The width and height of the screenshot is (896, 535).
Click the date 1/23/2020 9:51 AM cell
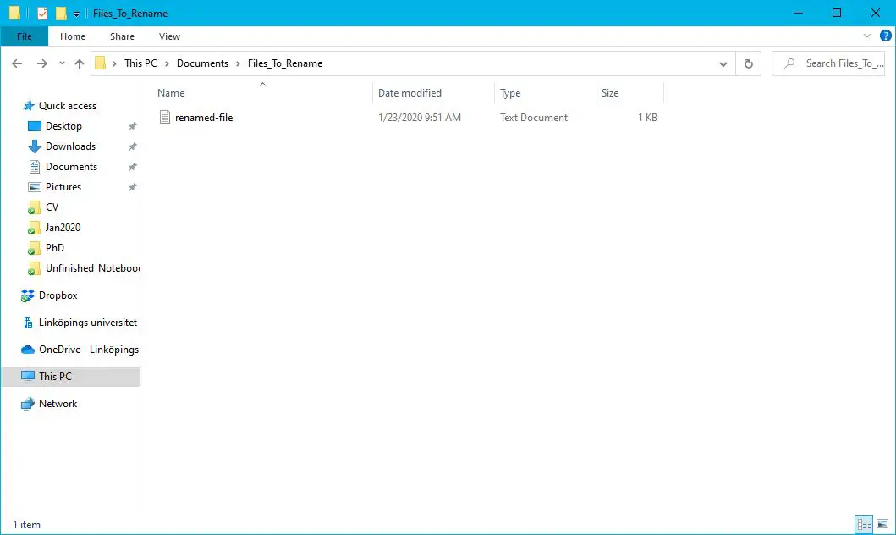[420, 117]
